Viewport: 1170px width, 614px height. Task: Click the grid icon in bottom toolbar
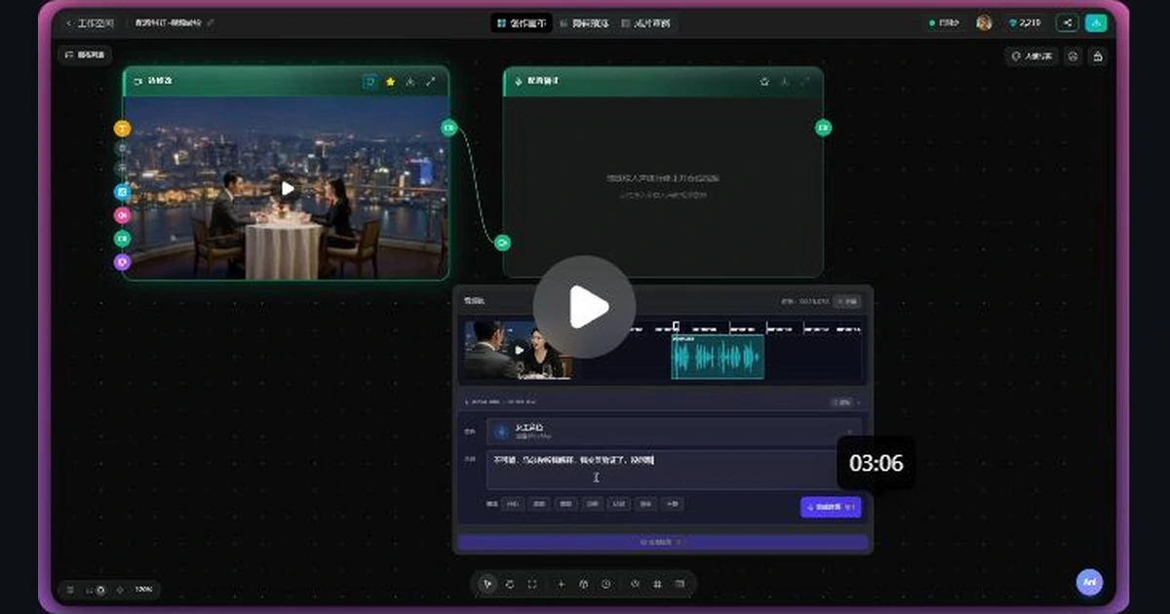[x=657, y=584]
